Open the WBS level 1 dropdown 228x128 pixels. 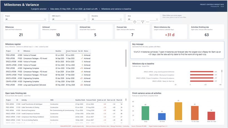tap(69, 19)
